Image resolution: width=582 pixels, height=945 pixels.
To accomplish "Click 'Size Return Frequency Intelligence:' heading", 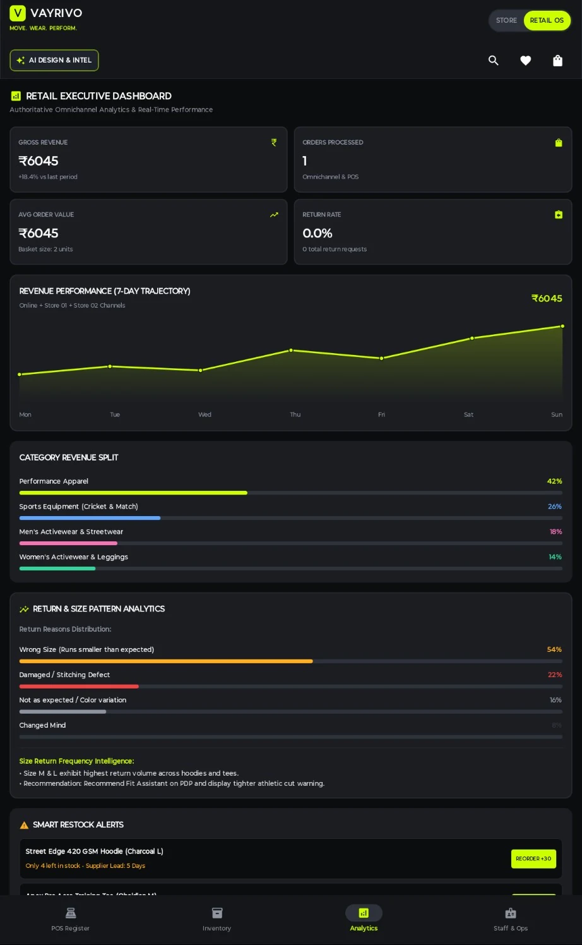I will click(x=76, y=761).
